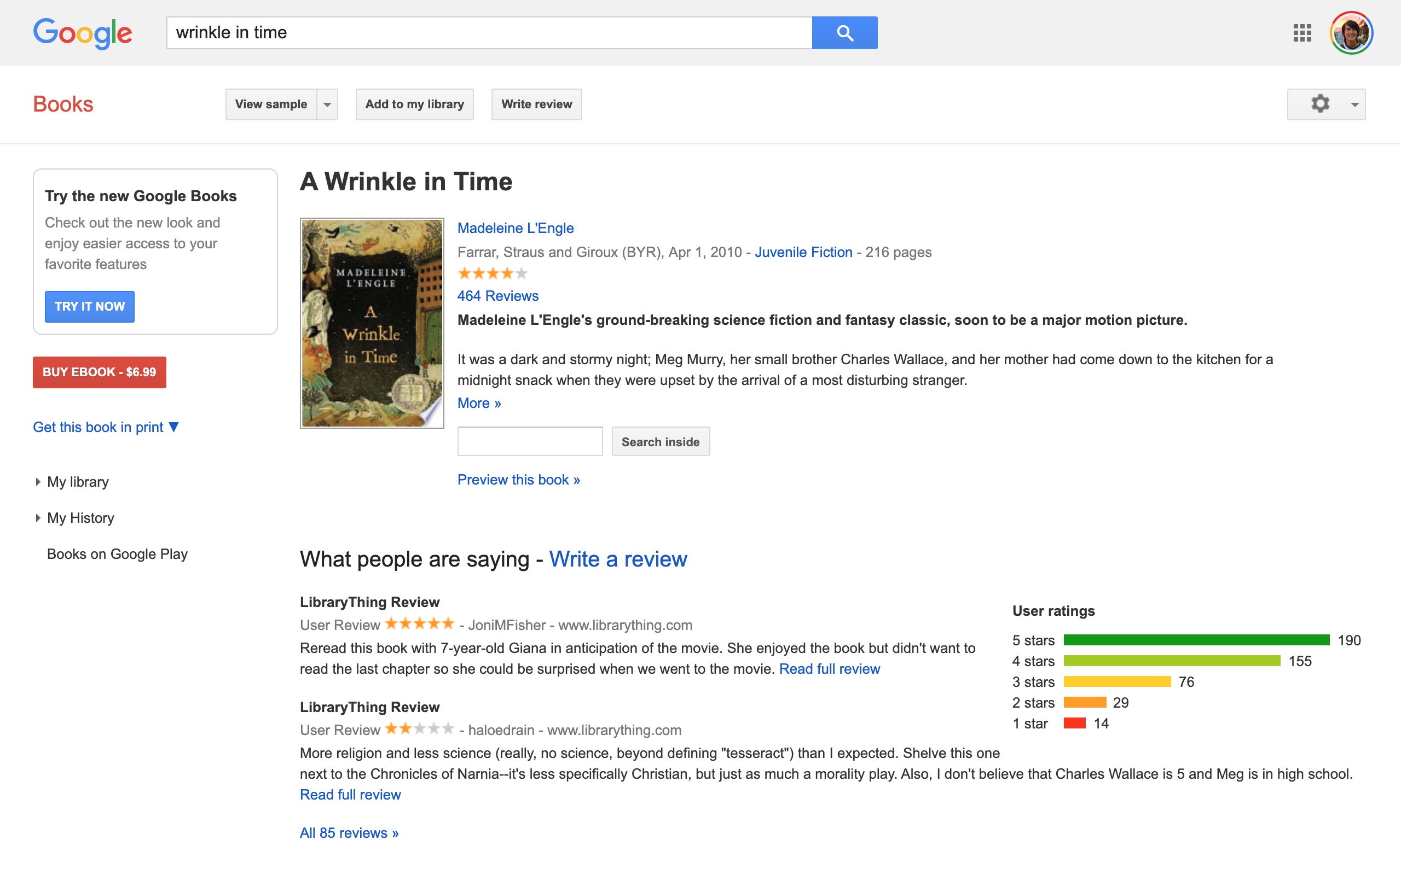Click the Books heading link
1401x875 pixels.
coord(62,103)
